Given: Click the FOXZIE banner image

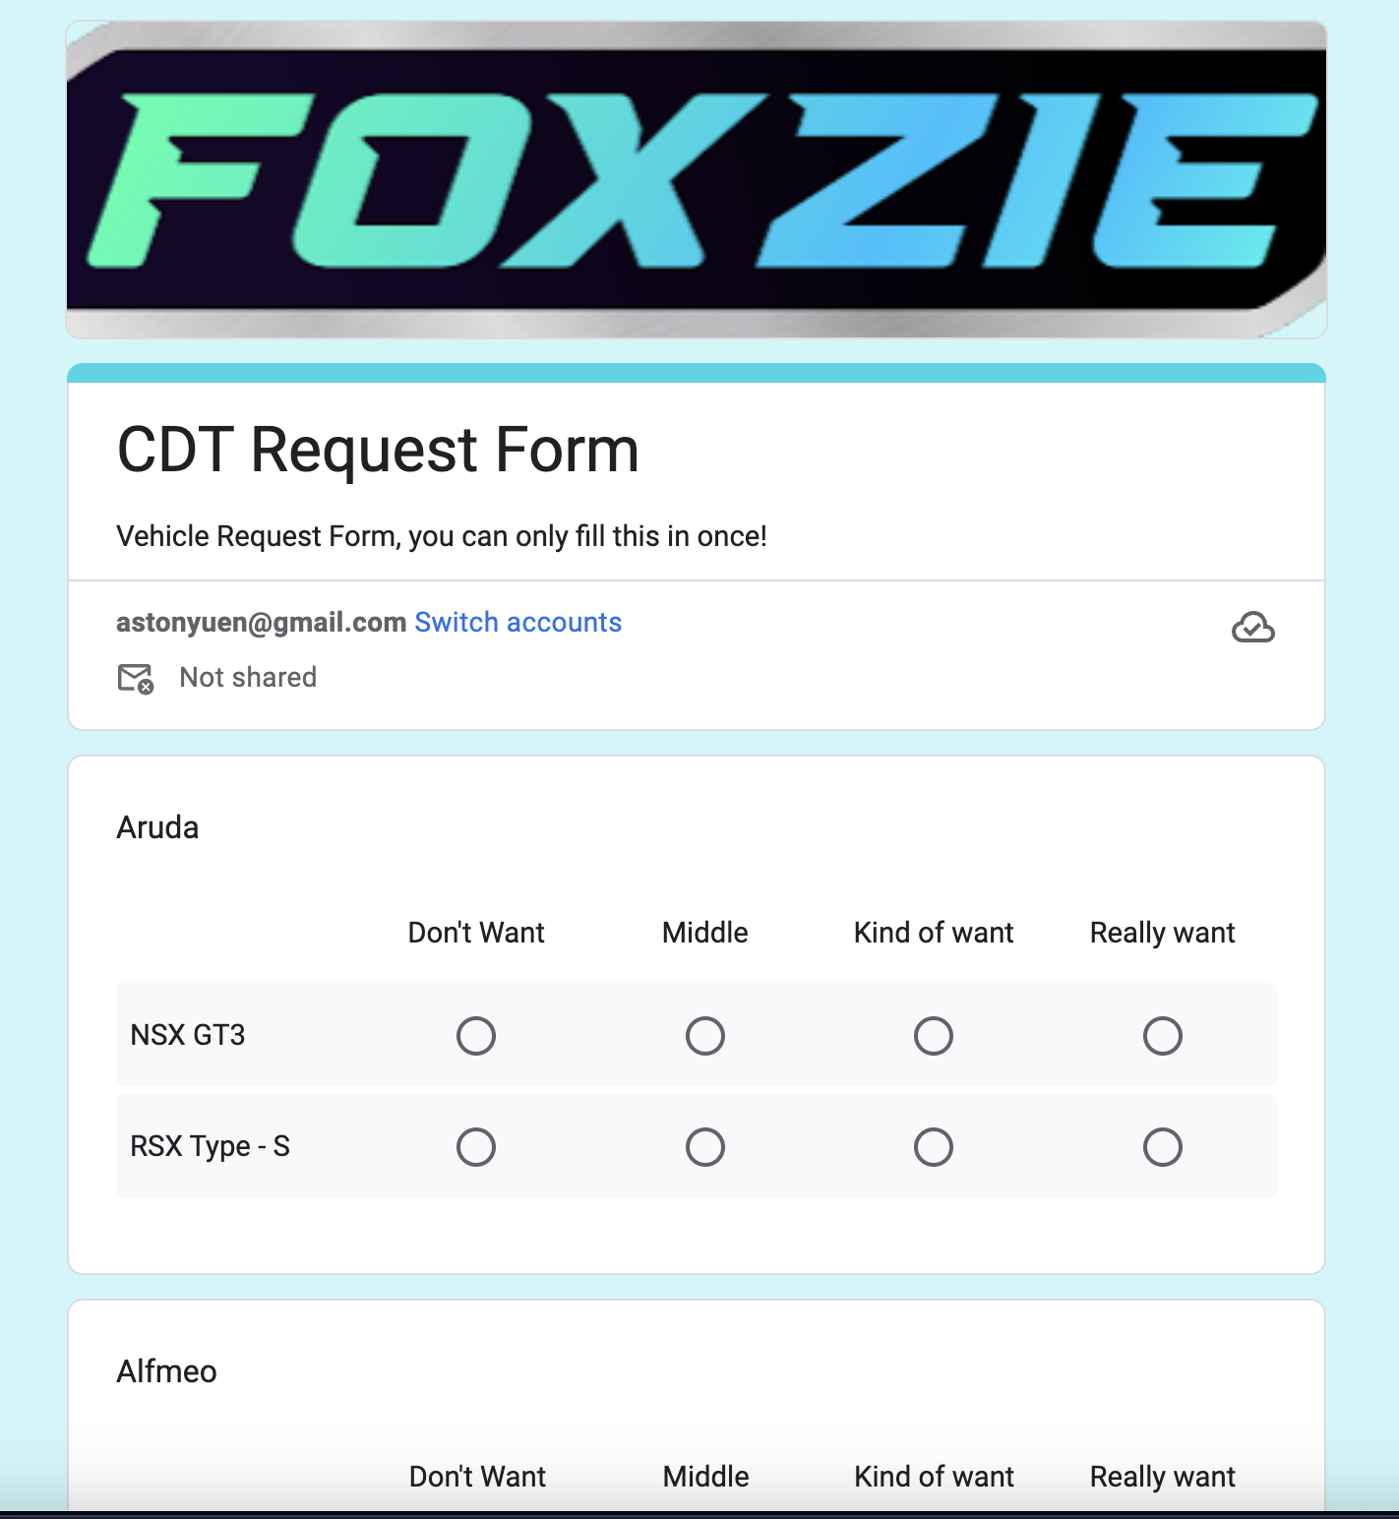Looking at the screenshot, I should (x=697, y=180).
